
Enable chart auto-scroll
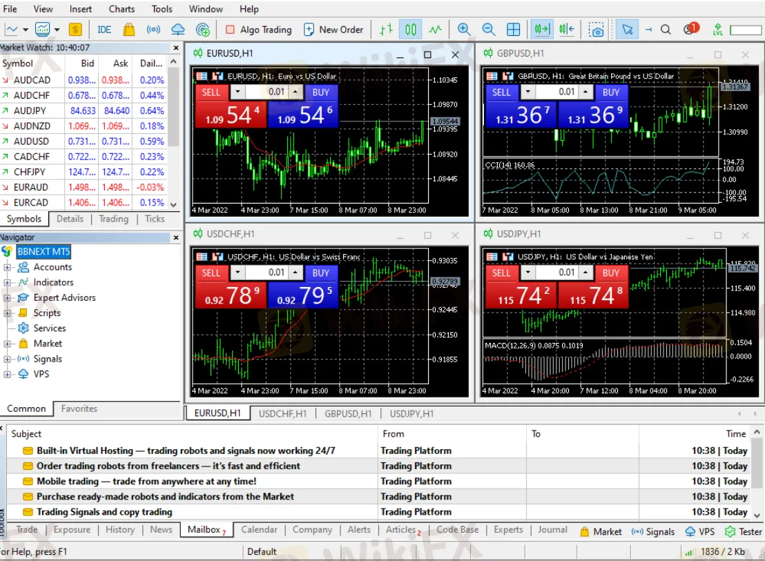pyautogui.click(x=541, y=29)
